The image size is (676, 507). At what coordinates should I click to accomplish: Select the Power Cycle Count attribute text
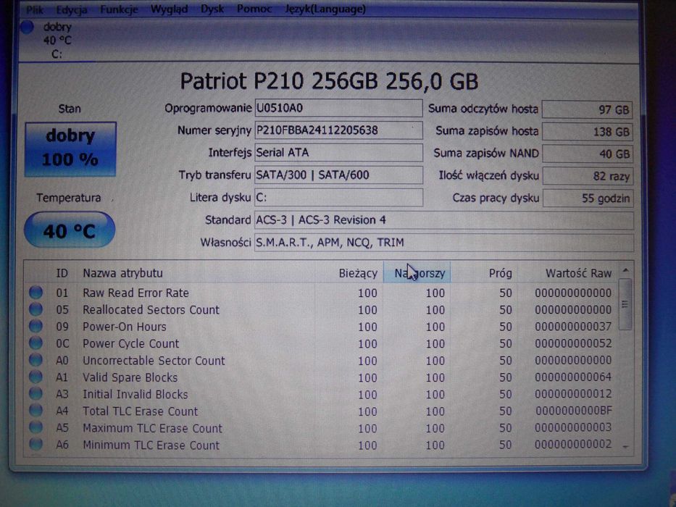click(130, 343)
